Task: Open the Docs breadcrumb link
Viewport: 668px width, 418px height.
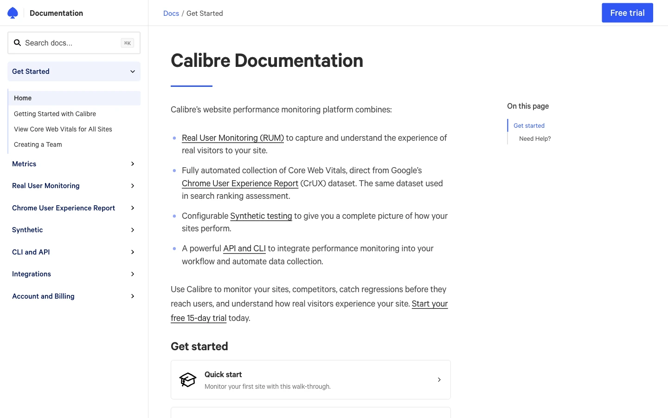Action: (171, 13)
